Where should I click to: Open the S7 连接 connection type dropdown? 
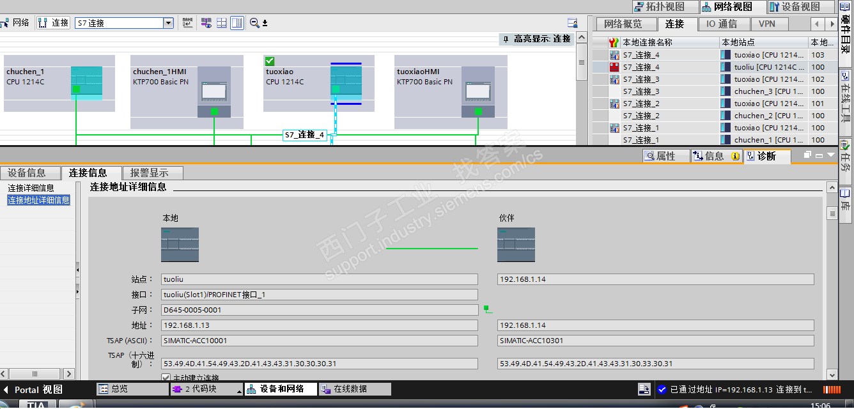coord(169,23)
